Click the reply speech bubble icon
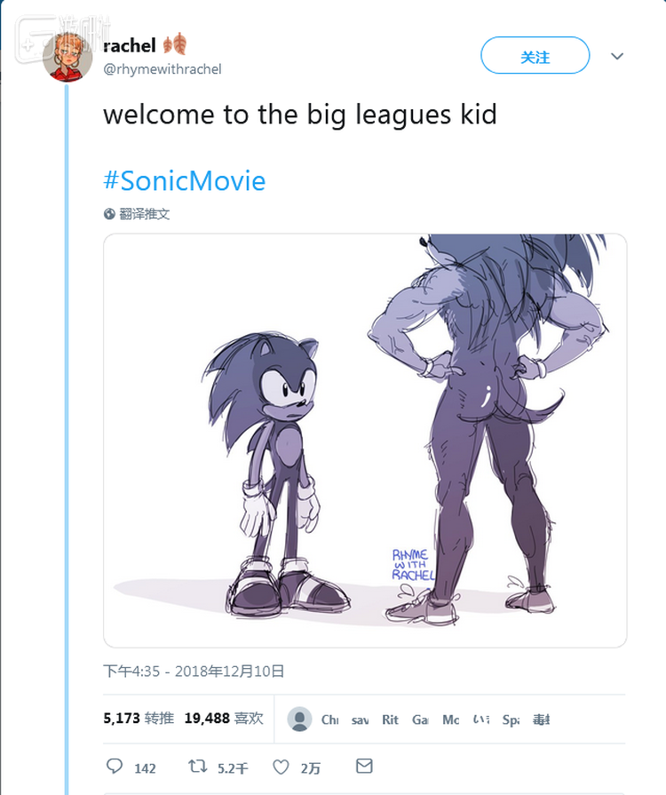 [x=115, y=767]
